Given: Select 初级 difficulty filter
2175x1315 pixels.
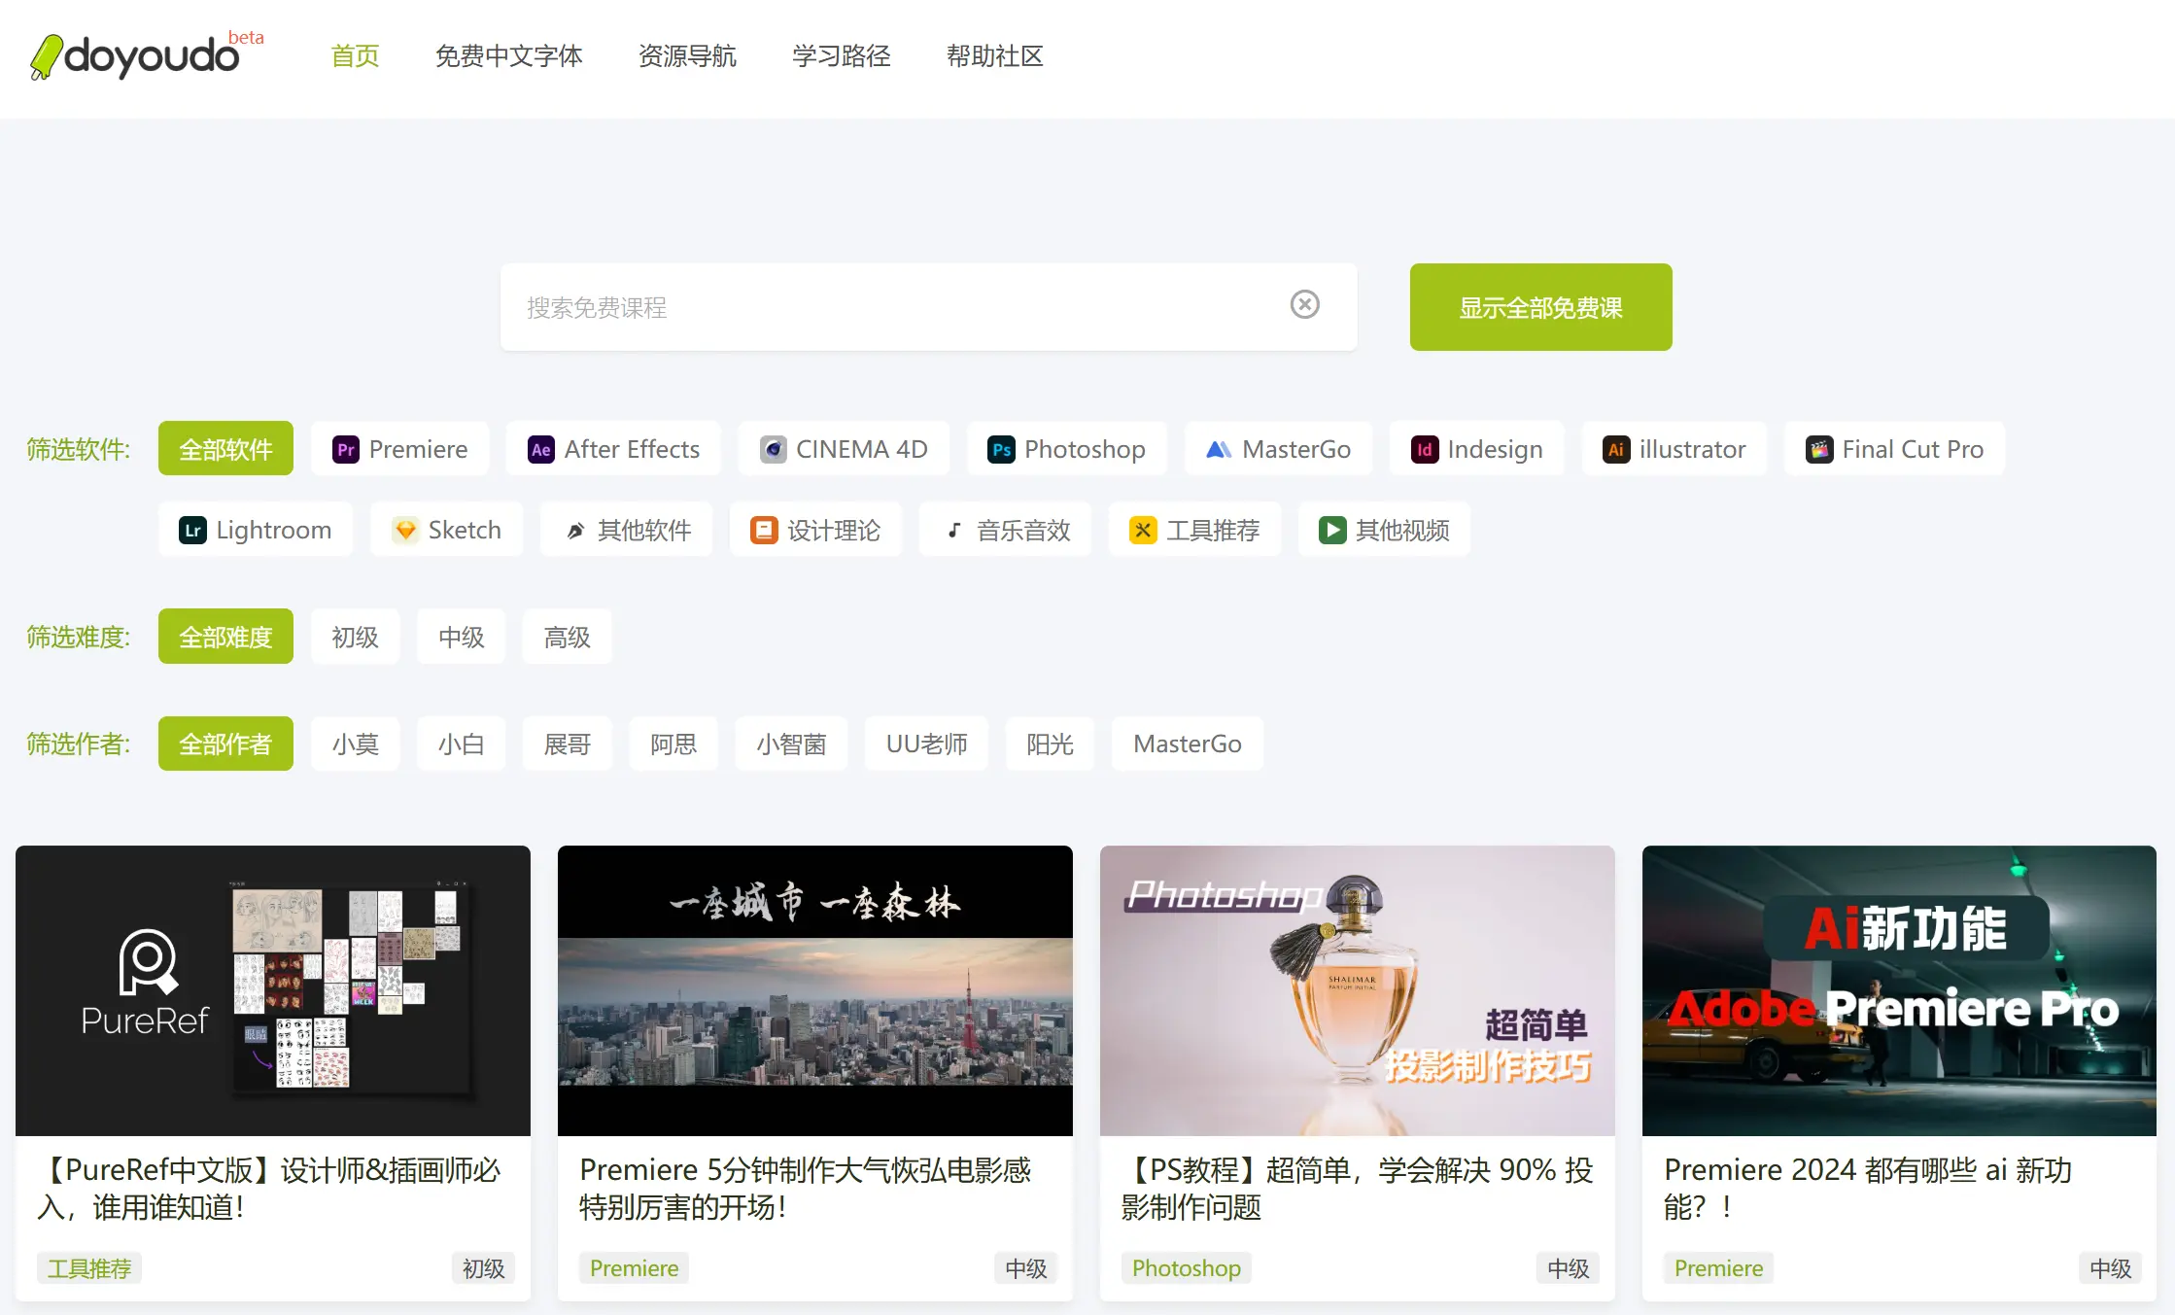Looking at the screenshot, I should coord(355,637).
